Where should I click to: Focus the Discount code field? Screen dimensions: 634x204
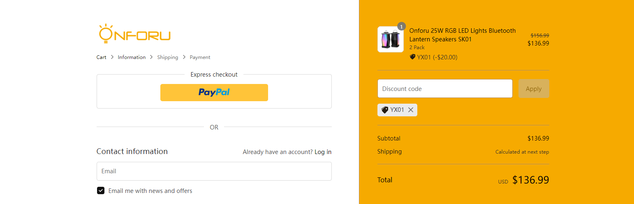(445, 88)
